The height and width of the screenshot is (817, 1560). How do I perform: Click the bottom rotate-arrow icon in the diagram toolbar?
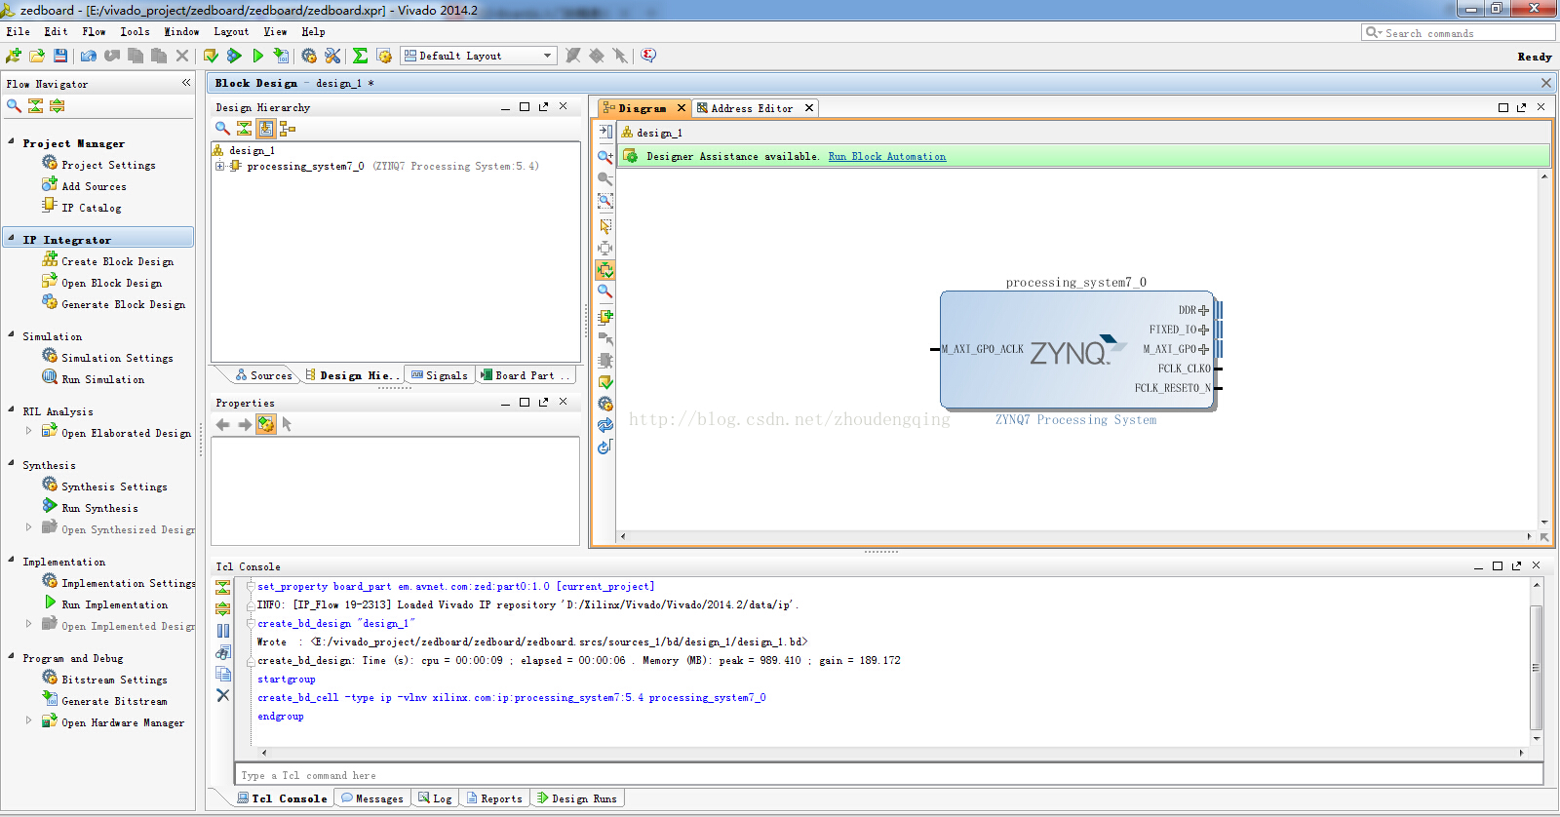(605, 447)
